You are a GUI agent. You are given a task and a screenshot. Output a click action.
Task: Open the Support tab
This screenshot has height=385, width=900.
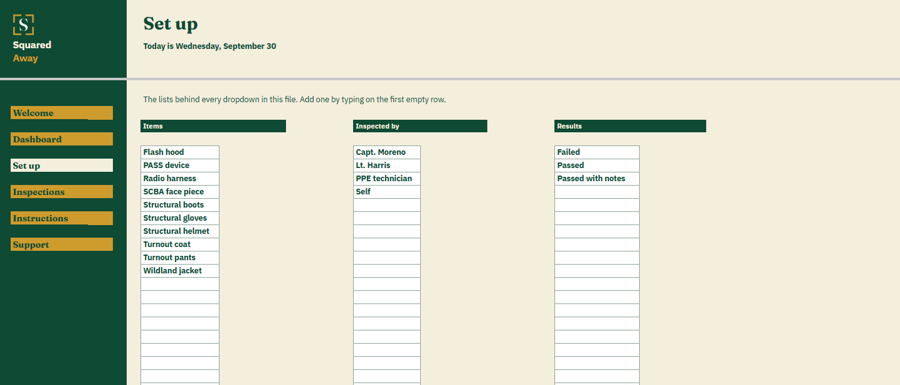[61, 245]
